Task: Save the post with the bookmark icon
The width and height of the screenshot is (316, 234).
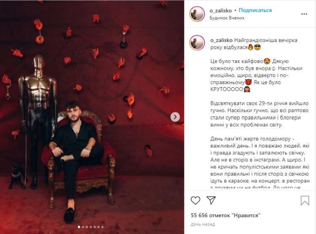Action: (x=305, y=200)
